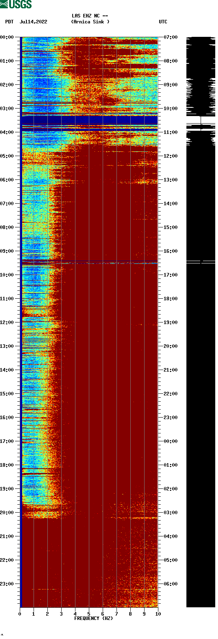
Task: Click the USGS logo
Action: click(x=16, y=4)
